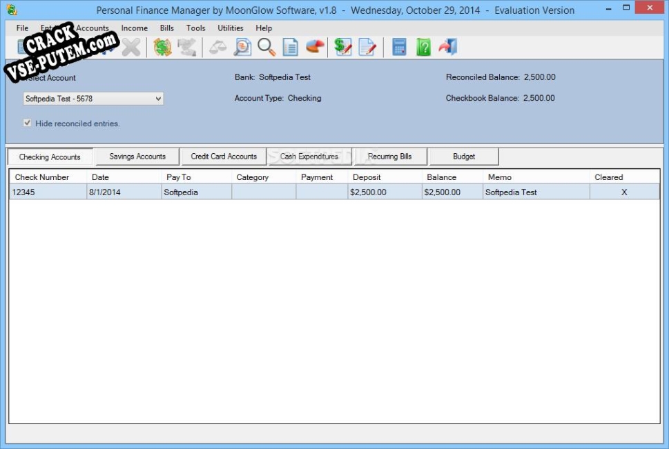
Task: Click the plain document report icon
Action: coord(291,47)
